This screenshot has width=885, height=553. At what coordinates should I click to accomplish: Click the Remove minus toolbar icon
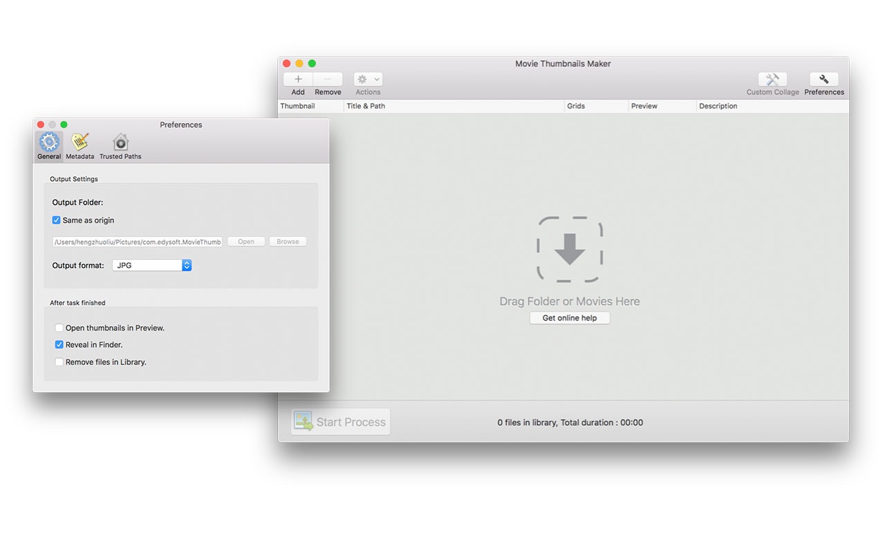(328, 79)
